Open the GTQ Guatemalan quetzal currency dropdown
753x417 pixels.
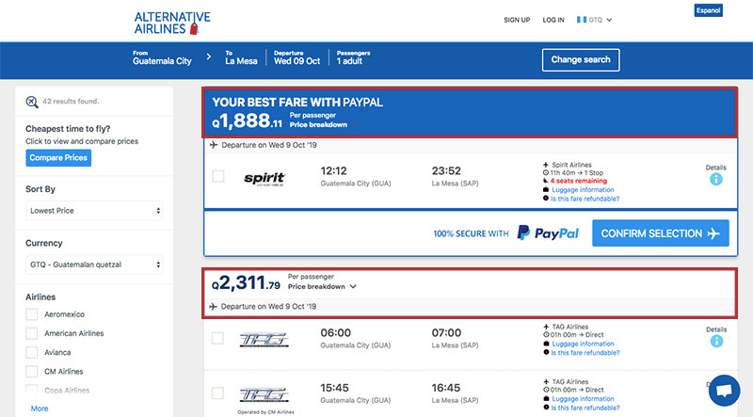pos(94,265)
